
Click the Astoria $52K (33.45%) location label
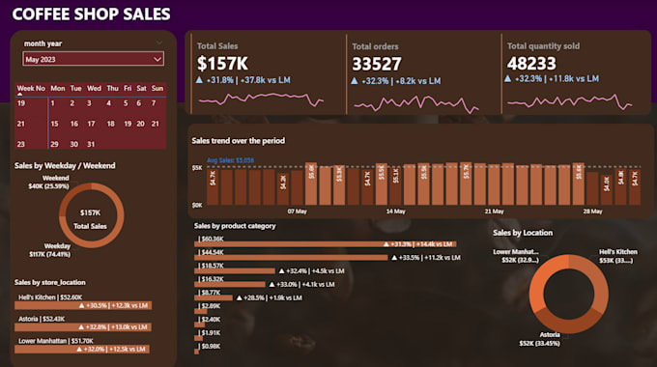(x=540, y=339)
